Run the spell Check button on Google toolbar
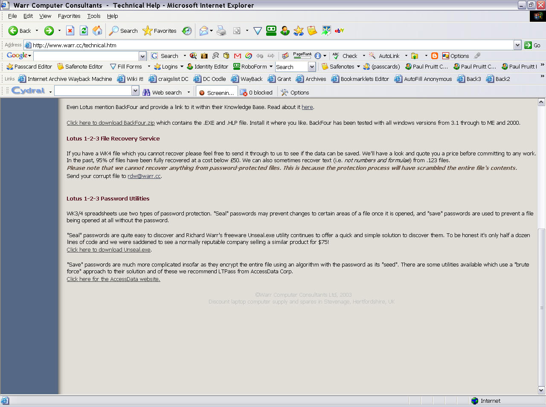546x407 pixels. click(x=345, y=56)
